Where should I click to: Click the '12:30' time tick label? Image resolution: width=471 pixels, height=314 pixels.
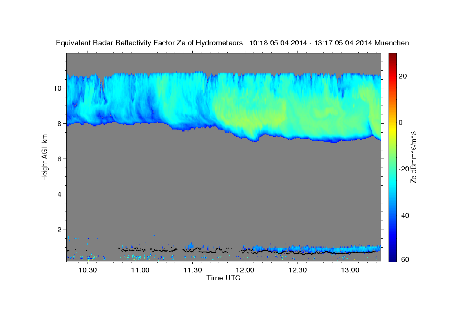(298, 270)
